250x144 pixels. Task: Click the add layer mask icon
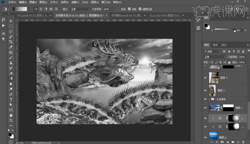222,142
